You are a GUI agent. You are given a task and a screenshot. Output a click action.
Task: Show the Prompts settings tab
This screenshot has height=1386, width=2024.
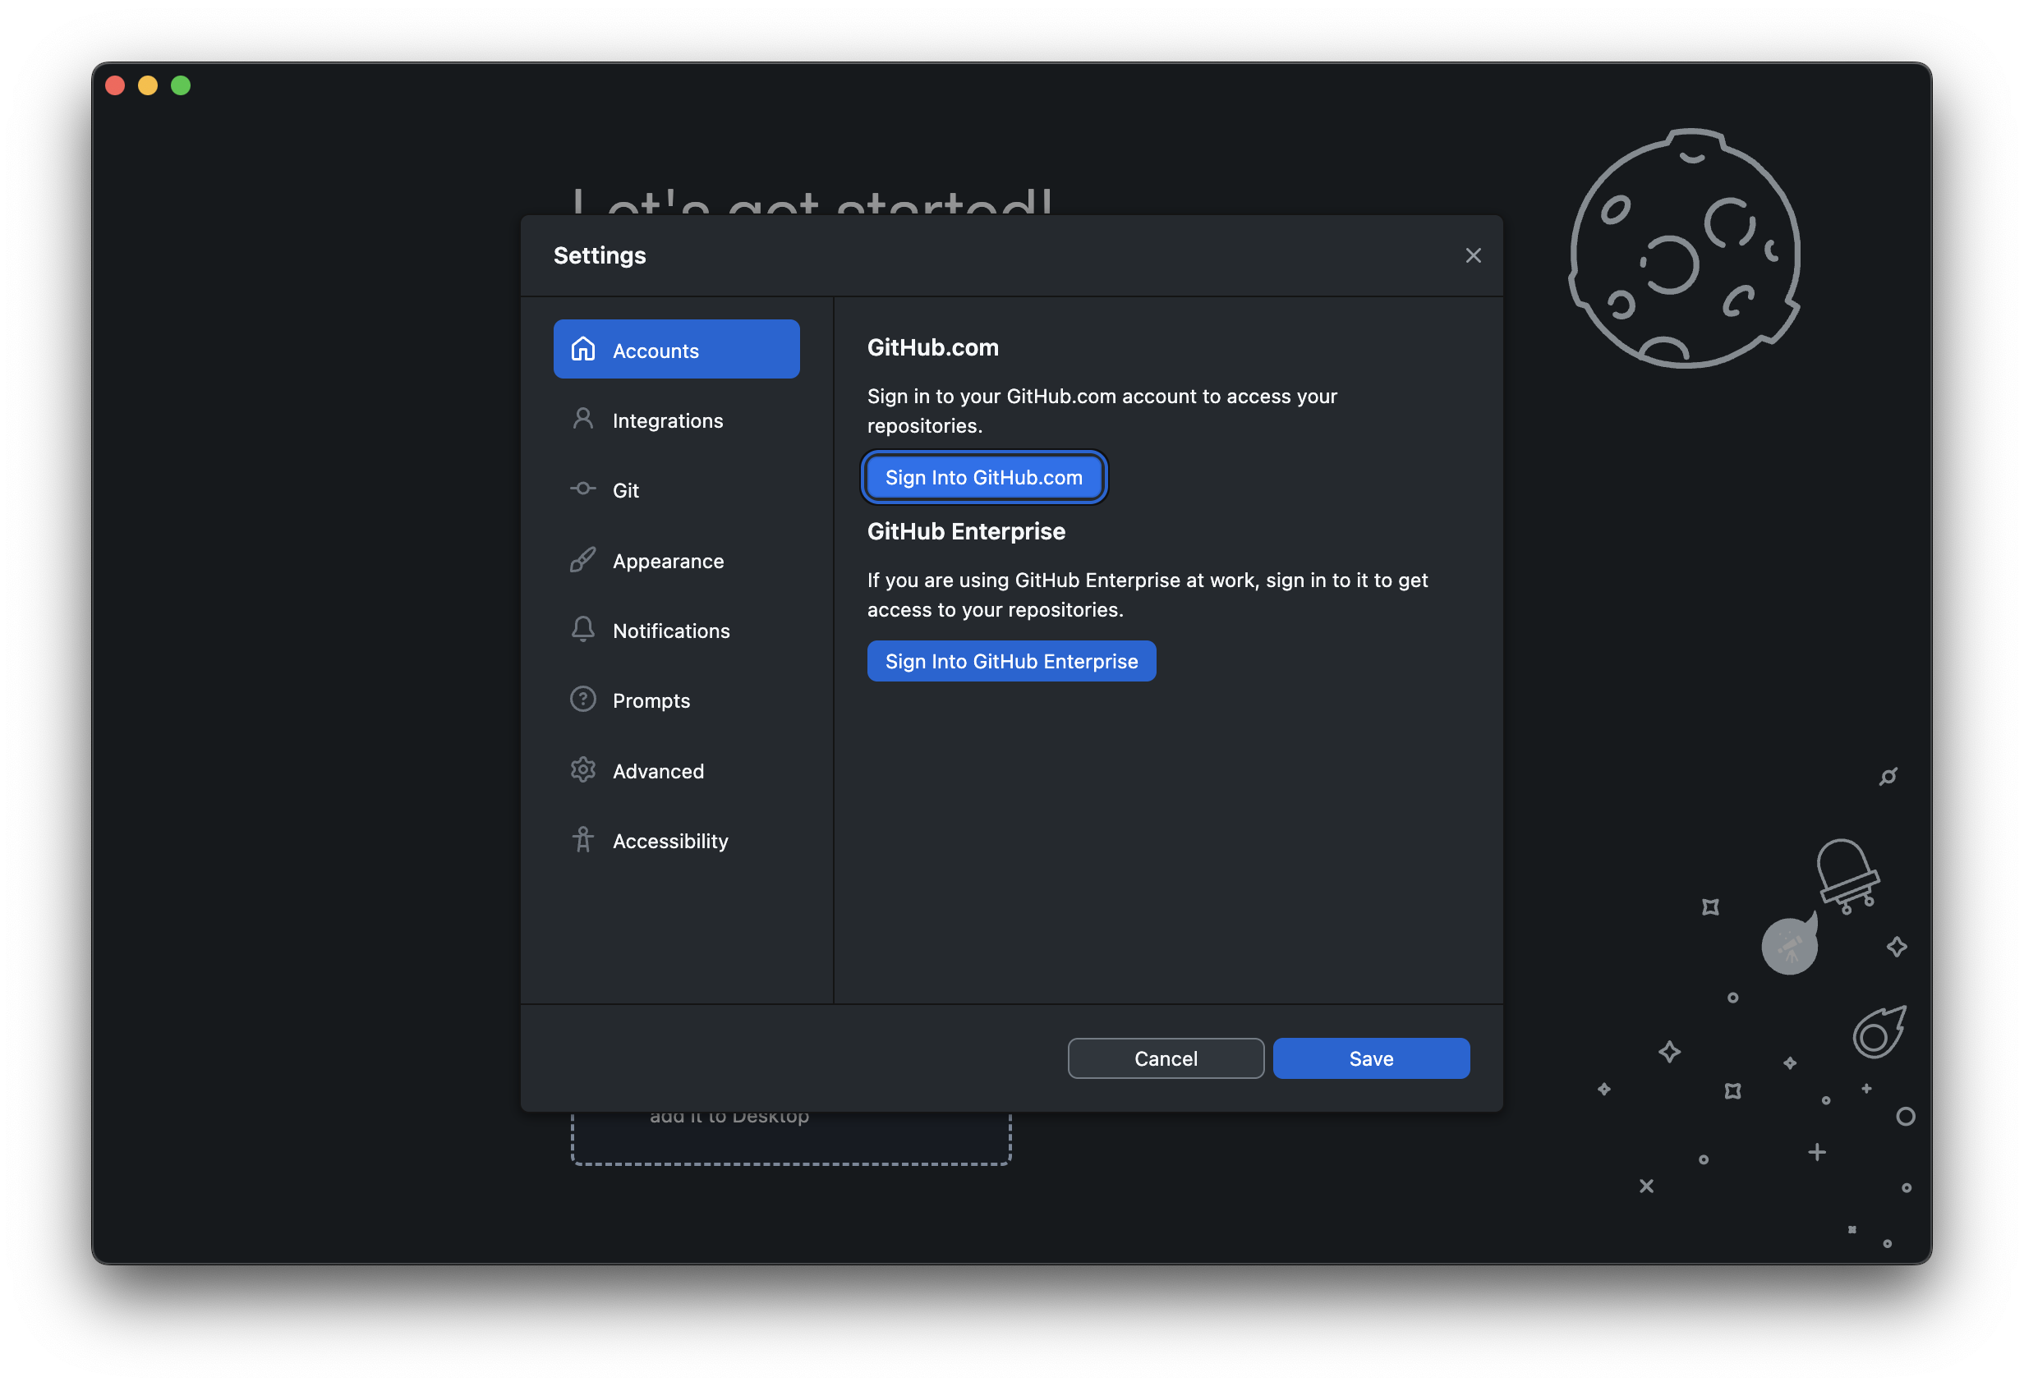tap(677, 699)
